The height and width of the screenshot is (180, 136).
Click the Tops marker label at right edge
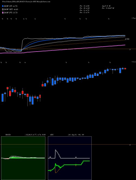(x=134, y=18)
